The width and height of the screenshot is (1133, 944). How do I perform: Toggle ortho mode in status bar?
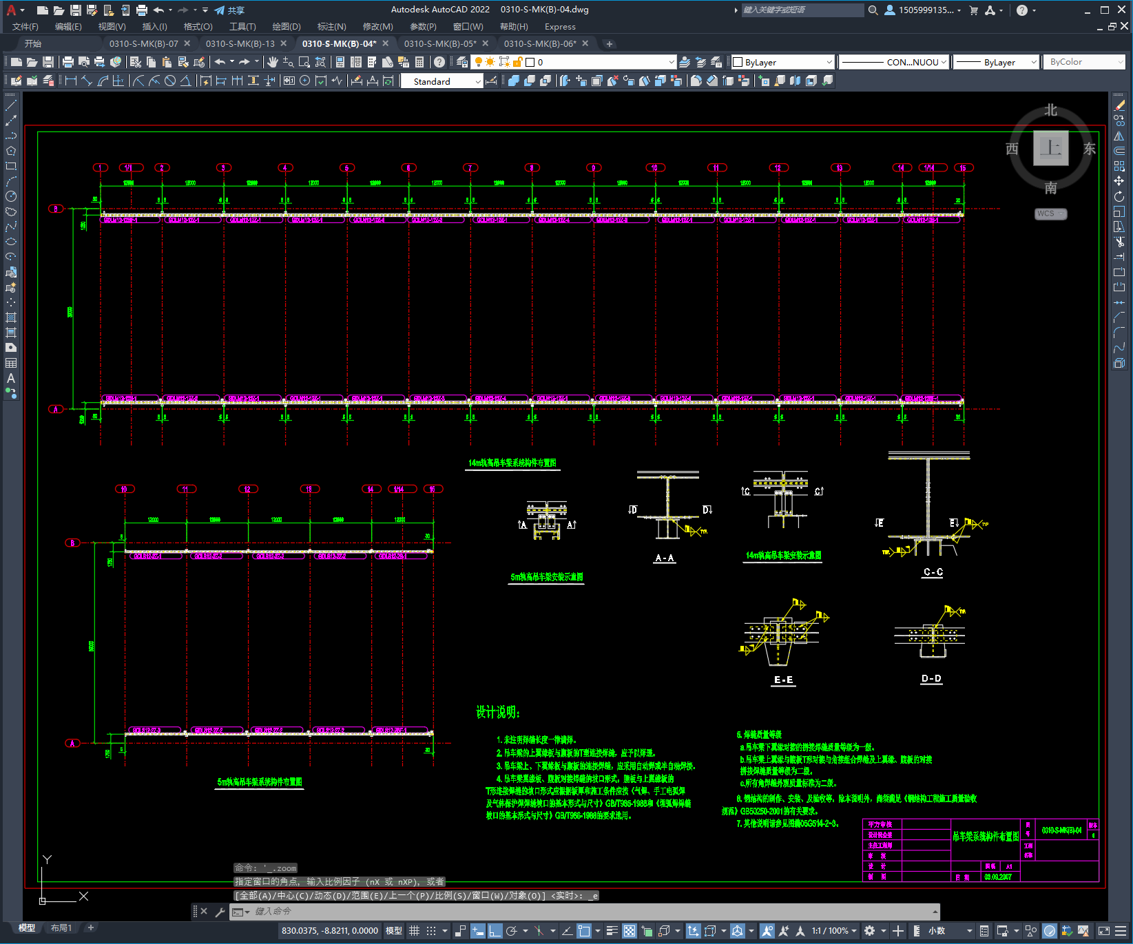click(x=495, y=931)
